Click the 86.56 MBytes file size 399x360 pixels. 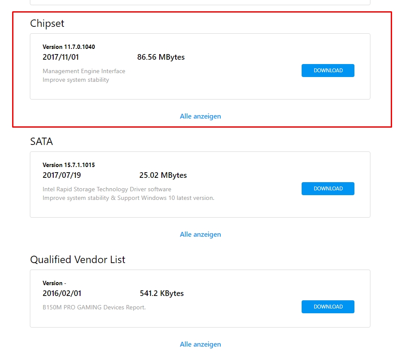(x=161, y=57)
